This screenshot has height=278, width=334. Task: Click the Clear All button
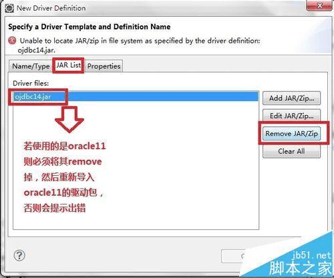tap(291, 151)
